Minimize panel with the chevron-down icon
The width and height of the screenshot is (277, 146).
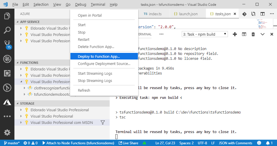[x=263, y=34]
